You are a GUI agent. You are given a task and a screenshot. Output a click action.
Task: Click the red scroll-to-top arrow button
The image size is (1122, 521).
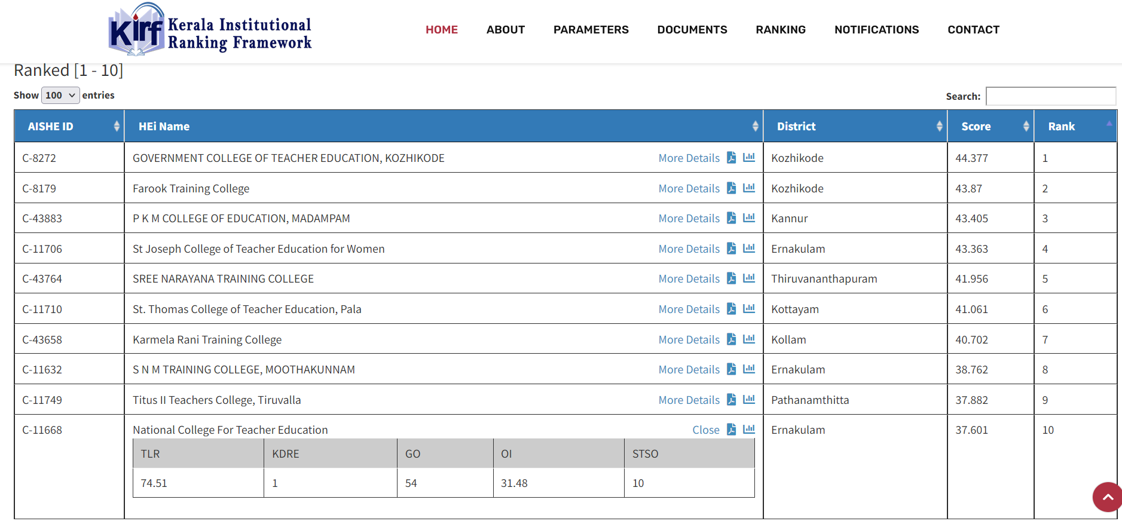(1107, 497)
